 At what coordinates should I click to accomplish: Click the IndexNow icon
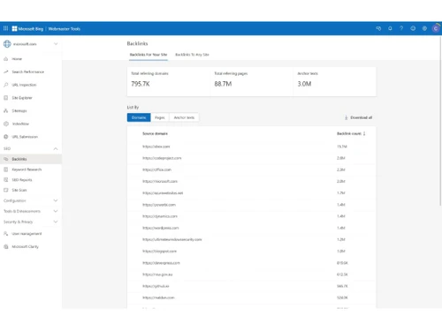(5, 124)
